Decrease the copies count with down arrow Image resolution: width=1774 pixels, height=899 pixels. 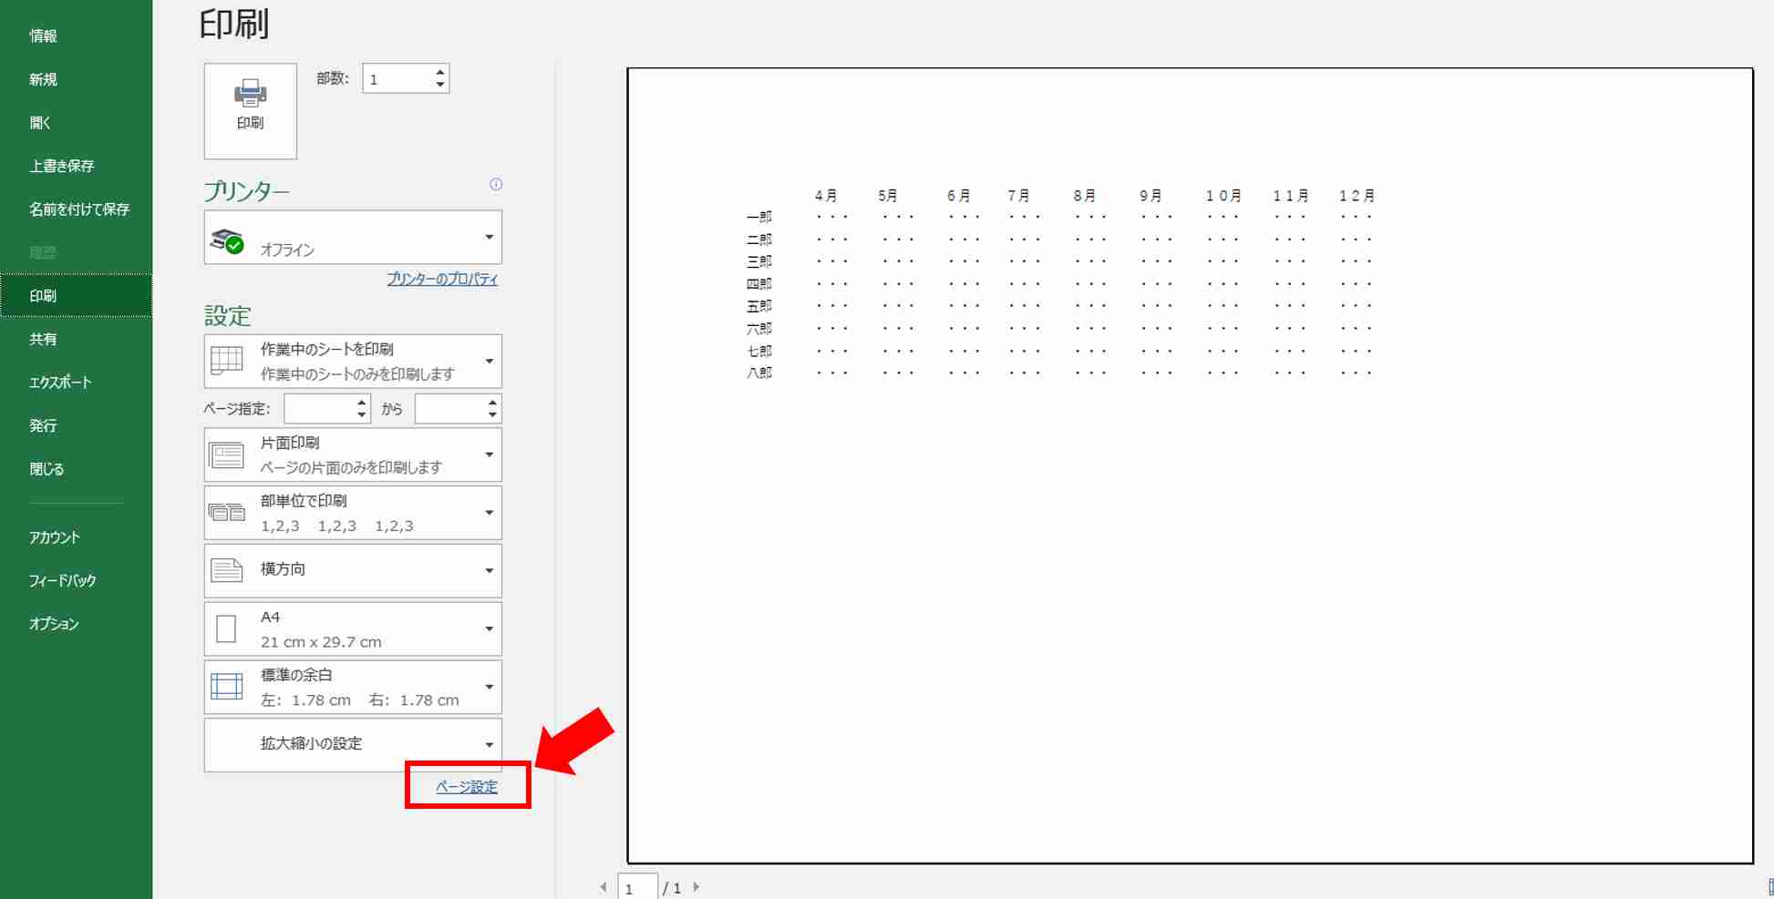pos(440,85)
